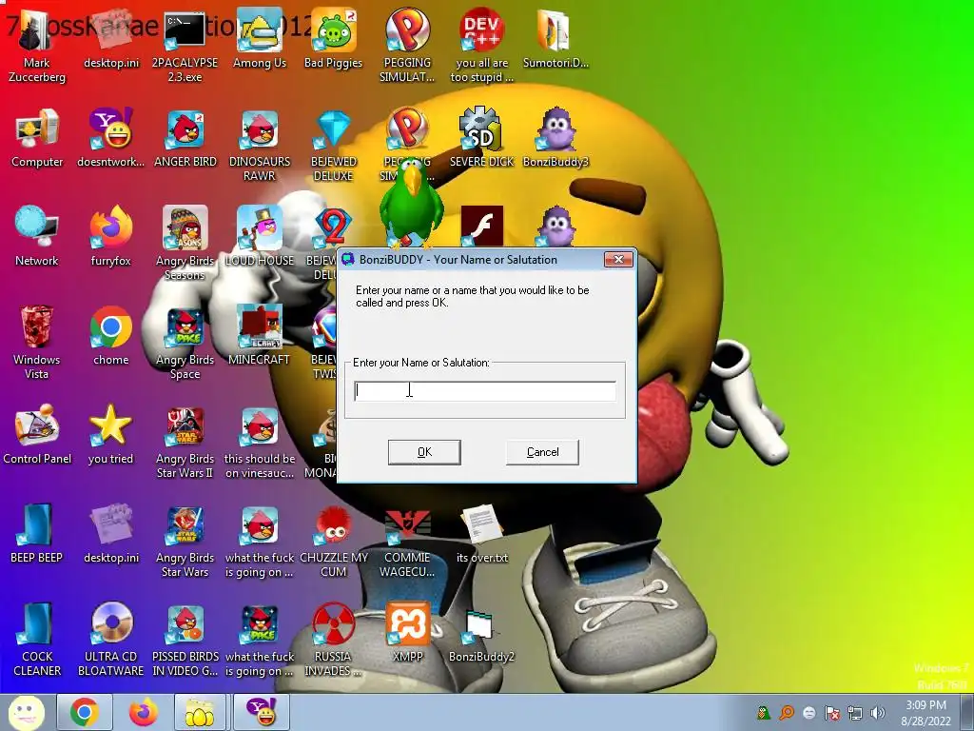Screen dimensions: 974x731
Task: Select the BEJEWED DELUXE gem icon
Action: click(334, 145)
